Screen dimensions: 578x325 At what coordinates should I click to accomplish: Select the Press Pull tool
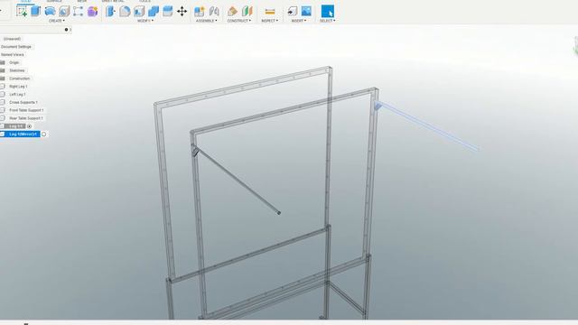110,12
